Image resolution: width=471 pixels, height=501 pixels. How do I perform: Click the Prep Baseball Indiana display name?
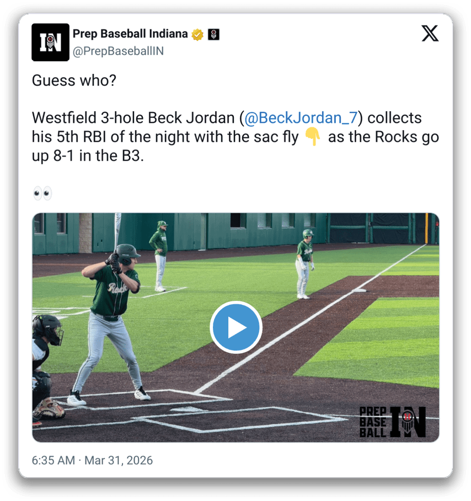coord(130,34)
